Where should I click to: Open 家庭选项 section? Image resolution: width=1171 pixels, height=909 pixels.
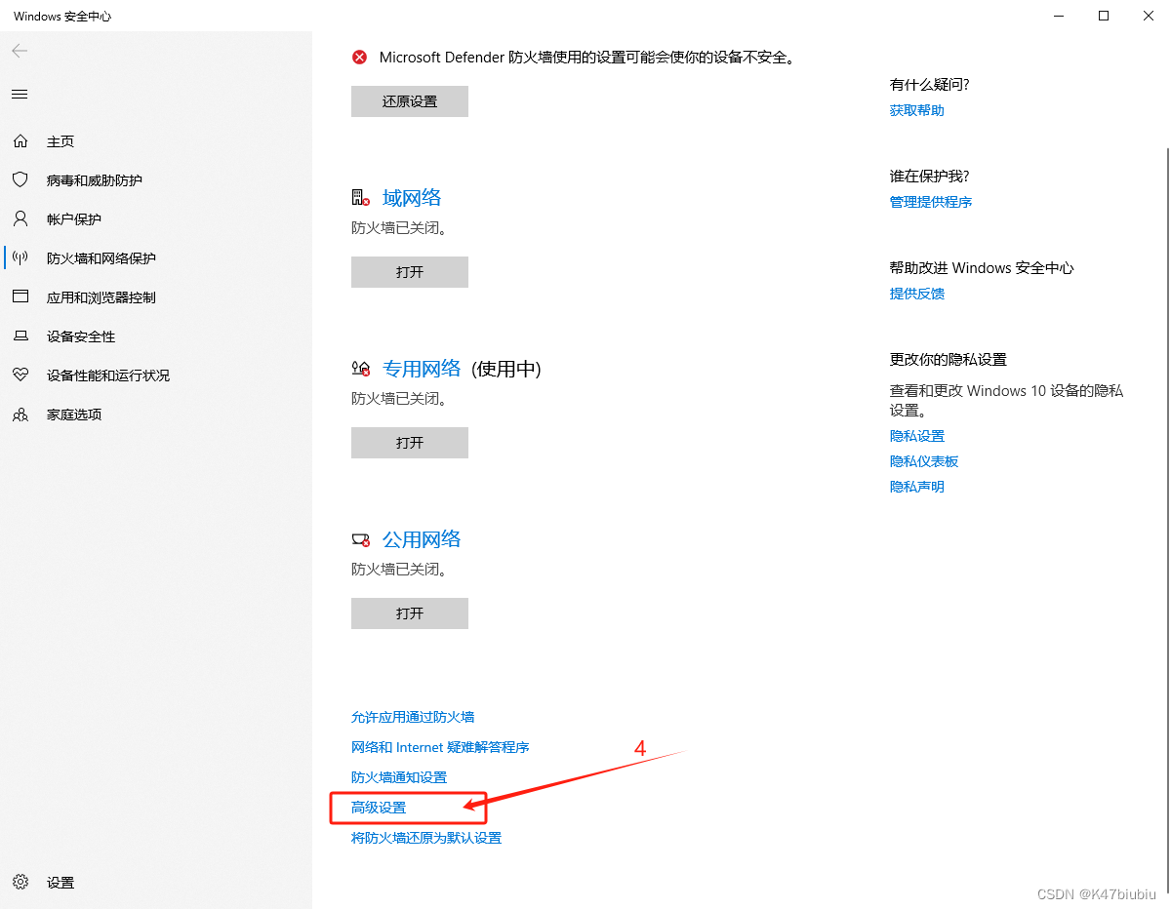pyautogui.click(x=74, y=415)
